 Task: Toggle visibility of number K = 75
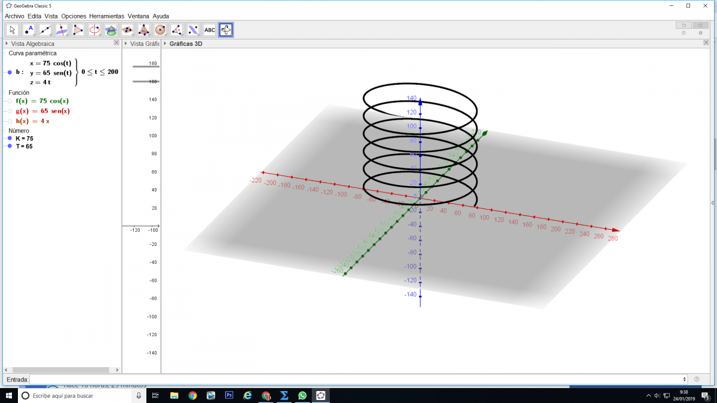tap(10, 139)
